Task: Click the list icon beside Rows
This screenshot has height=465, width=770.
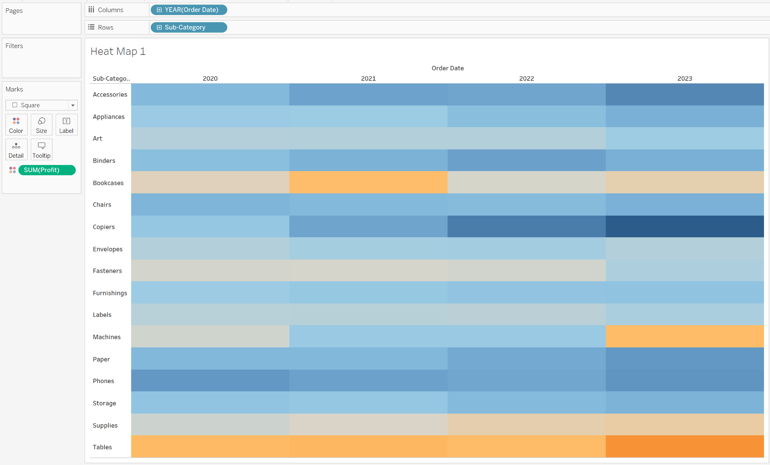Action: pos(90,27)
